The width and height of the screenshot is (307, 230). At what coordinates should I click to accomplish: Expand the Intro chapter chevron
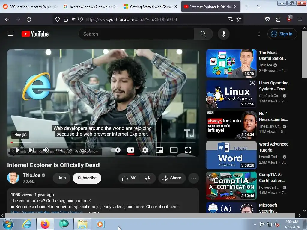pyautogui.click(x=89, y=150)
